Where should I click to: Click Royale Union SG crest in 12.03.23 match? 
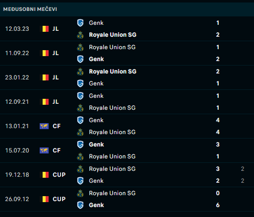pyautogui.click(x=80, y=35)
